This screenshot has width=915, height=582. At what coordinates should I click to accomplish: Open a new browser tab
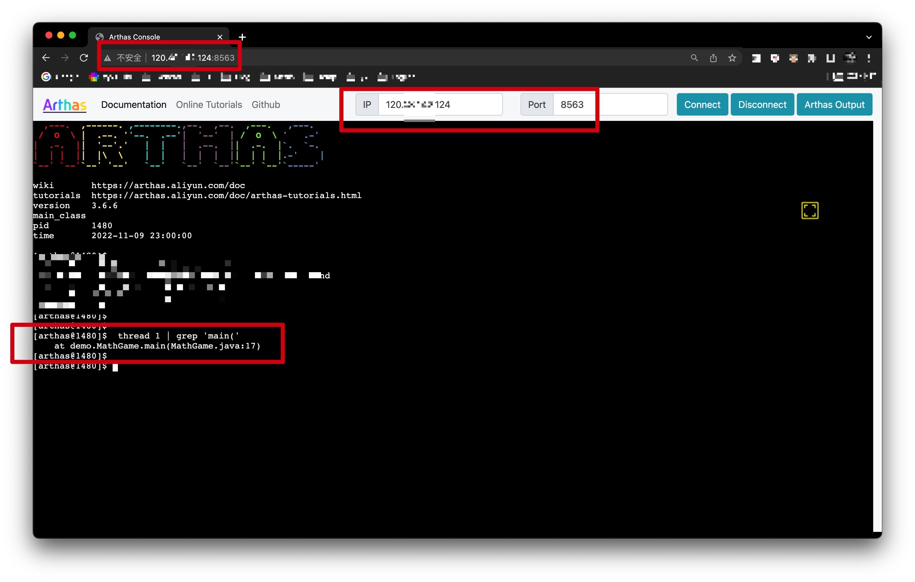tap(242, 37)
